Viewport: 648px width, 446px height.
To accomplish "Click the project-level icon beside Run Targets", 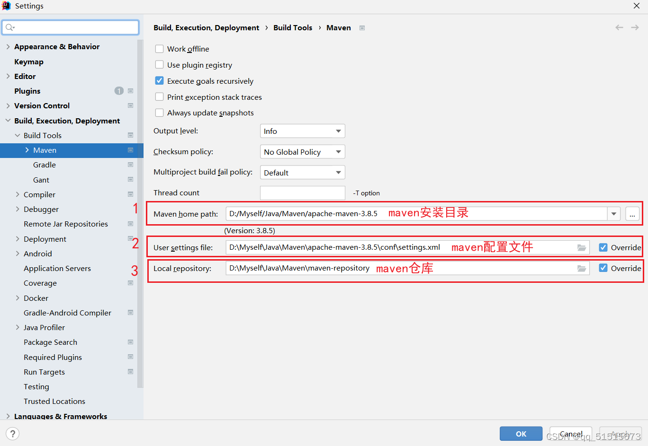I will [x=130, y=372].
